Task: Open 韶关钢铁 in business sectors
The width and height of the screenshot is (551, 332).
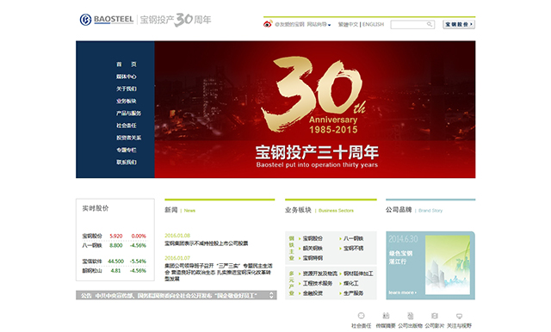Action: click(313, 248)
